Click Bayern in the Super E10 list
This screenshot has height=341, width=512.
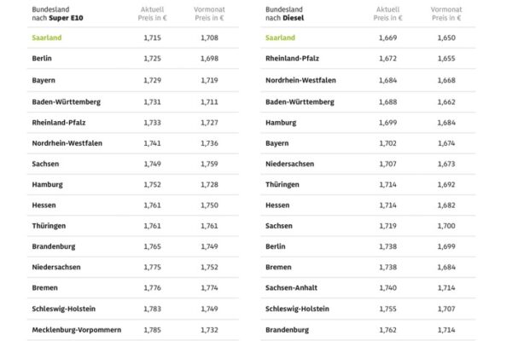point(44,80)
